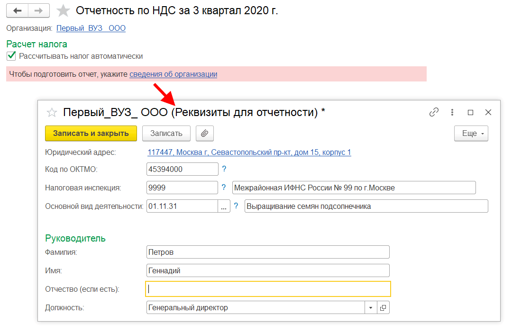Click the forward navigation arrow
Screen dimensions: 512x332
coord(39,10)
